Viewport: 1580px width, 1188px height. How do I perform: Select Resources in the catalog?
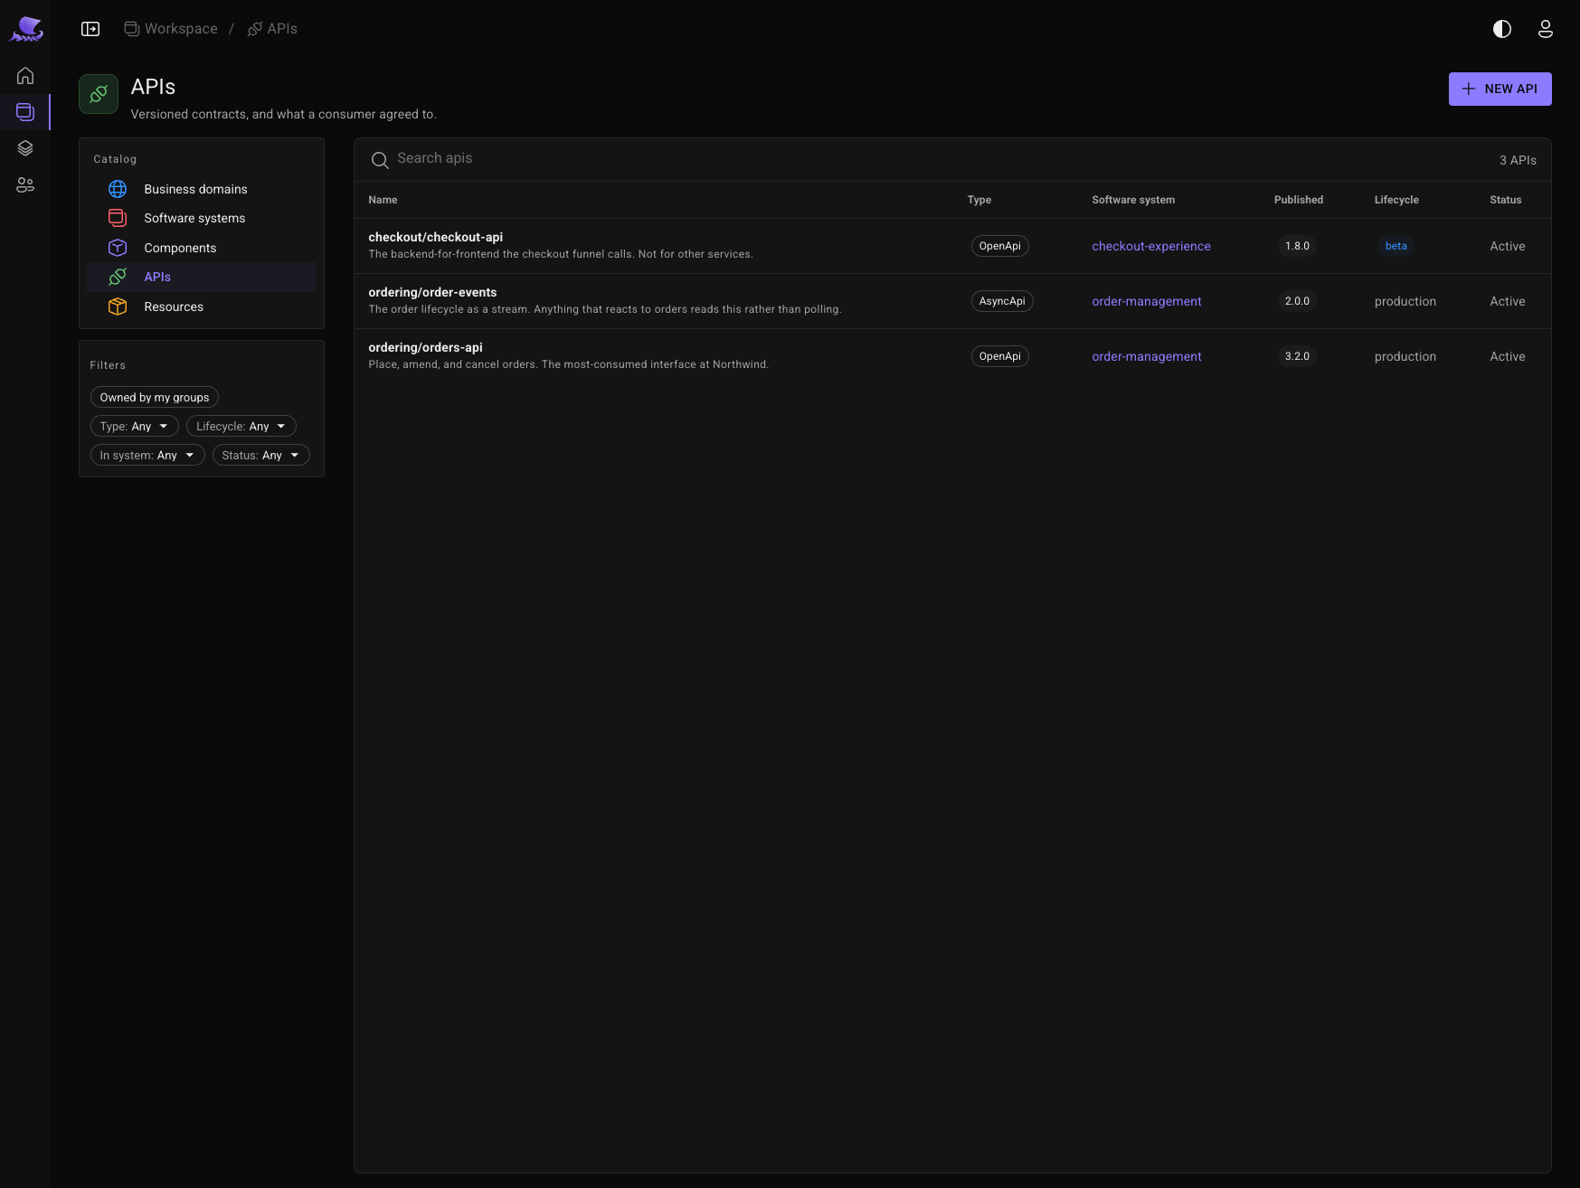click(x=202, y=306)
